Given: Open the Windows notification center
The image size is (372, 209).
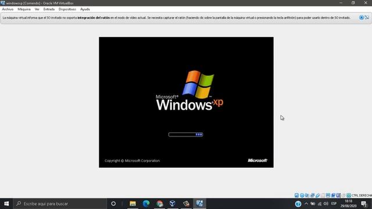Looking at the screenshot, I should [x=364, y=204].
